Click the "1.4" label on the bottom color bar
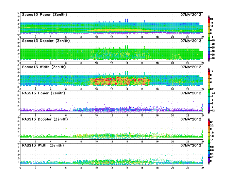 point(212,140)
